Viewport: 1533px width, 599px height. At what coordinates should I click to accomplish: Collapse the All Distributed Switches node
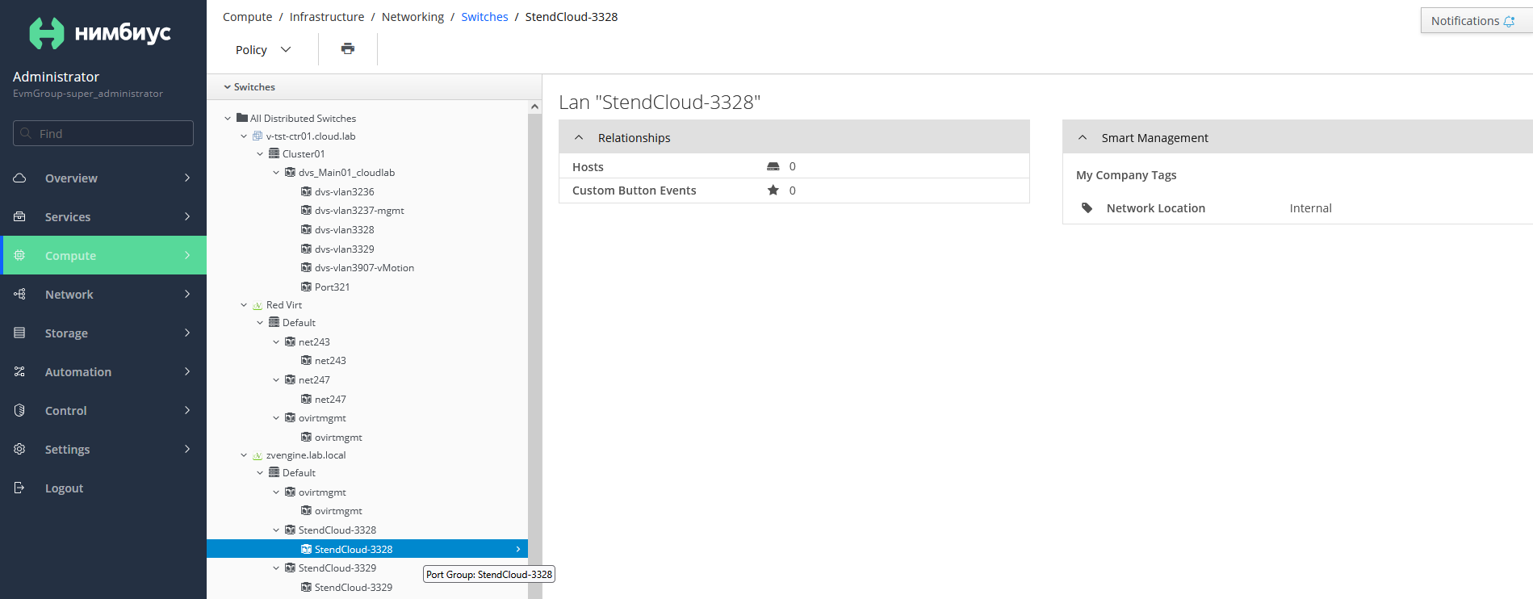click(x=228, y=118)
